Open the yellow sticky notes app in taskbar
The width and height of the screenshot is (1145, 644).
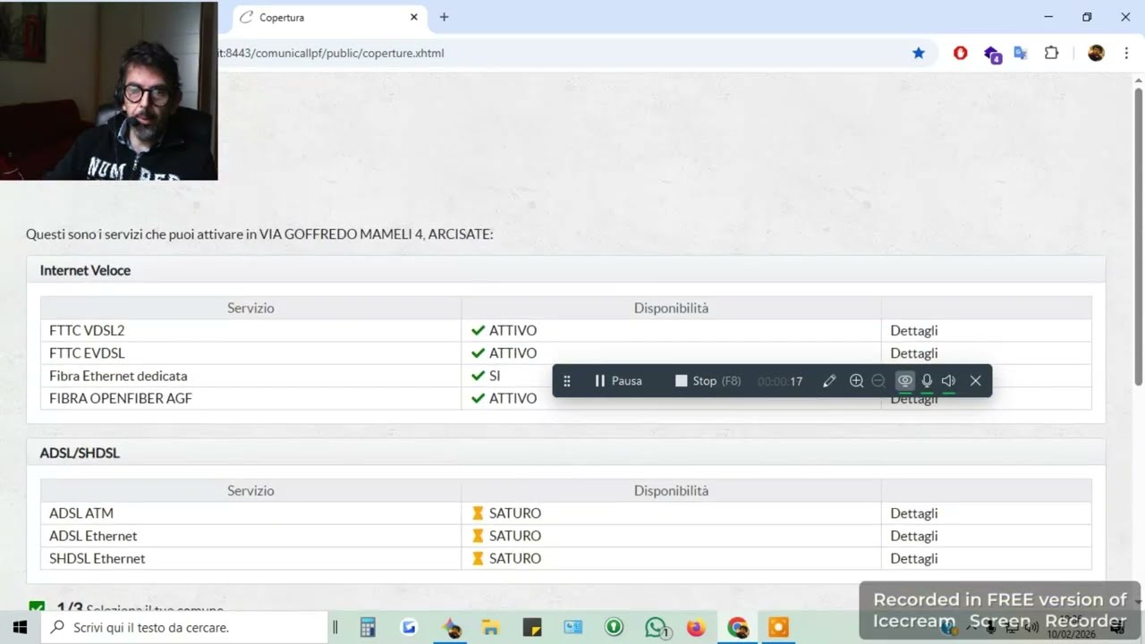tap(532, 627)
